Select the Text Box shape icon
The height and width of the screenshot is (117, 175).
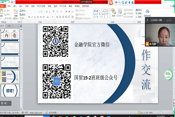click(94, 11)
